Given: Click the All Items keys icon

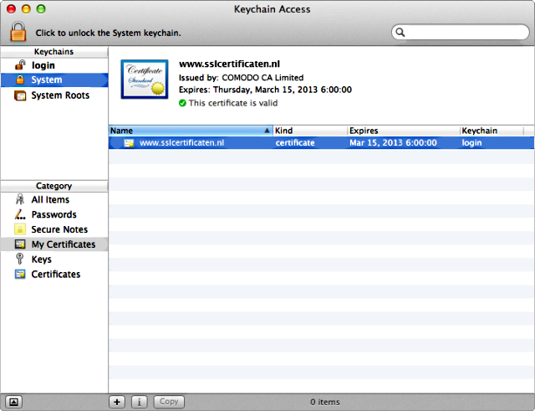Looking at the screenshot, I should (20, 199).
